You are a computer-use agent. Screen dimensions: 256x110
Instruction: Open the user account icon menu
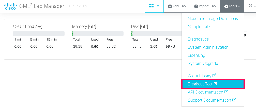[250, 6]
